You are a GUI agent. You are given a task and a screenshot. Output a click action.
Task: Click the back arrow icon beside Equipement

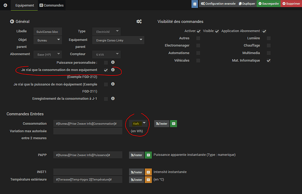click(x=4, y=5)
